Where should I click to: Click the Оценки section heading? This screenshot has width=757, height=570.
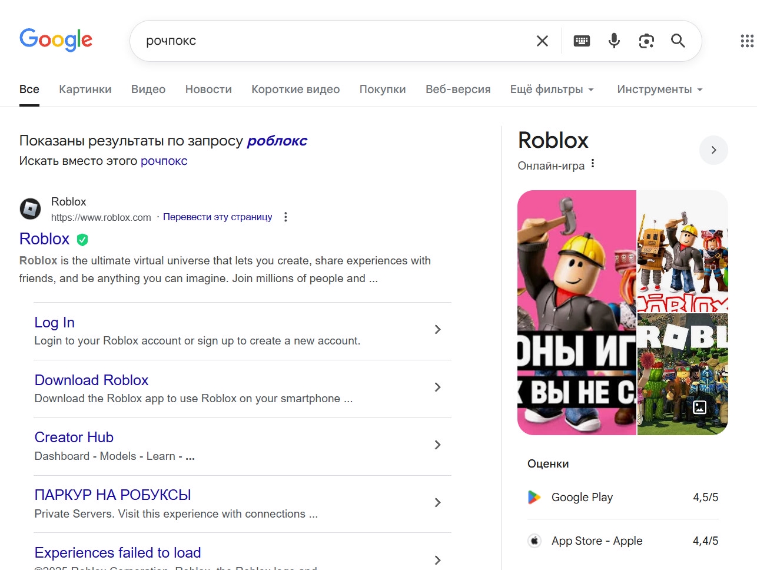[x=548, y=464]
